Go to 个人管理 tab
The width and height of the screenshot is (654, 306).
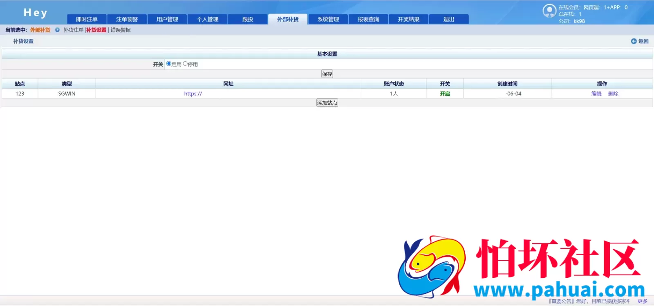point(207,19)
